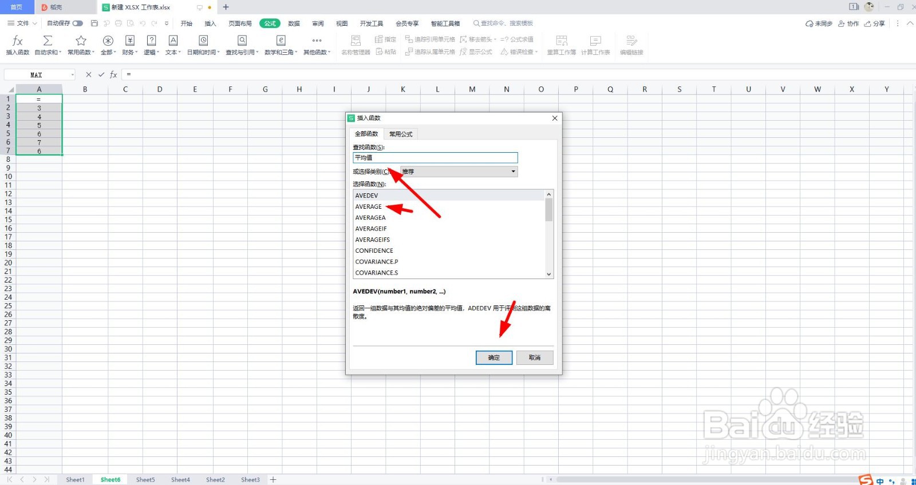The width and height of the screenshot is (916, 485).
Task: Open the 查找与引用 functions icon
Action: point(242,41)
